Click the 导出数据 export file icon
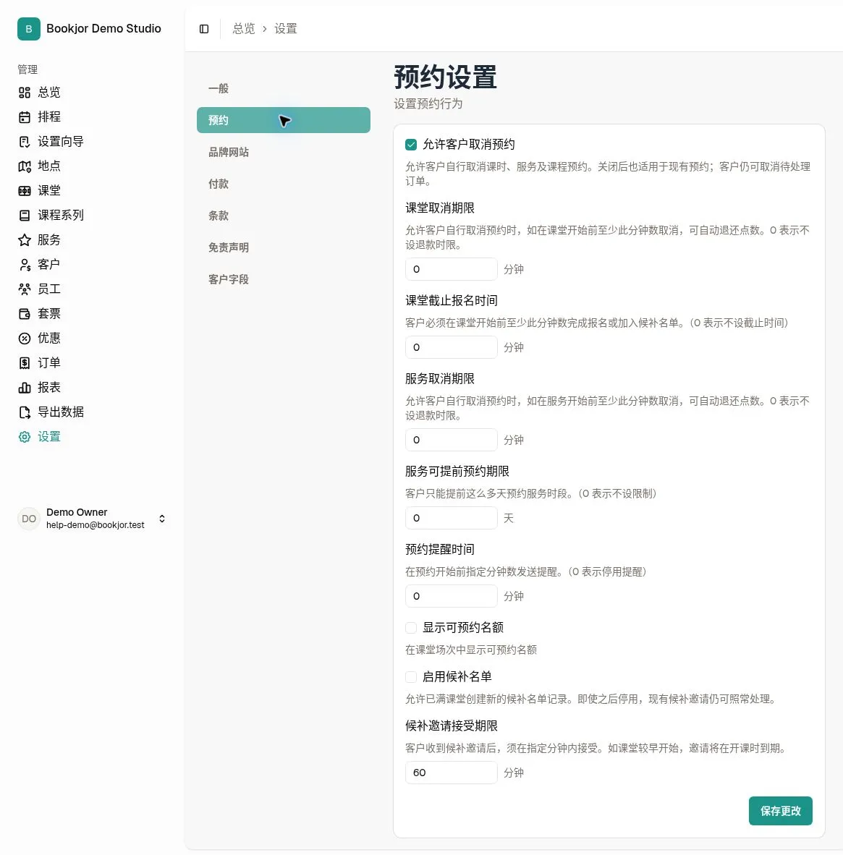The image size is (843, 855). tap(25, 412)
